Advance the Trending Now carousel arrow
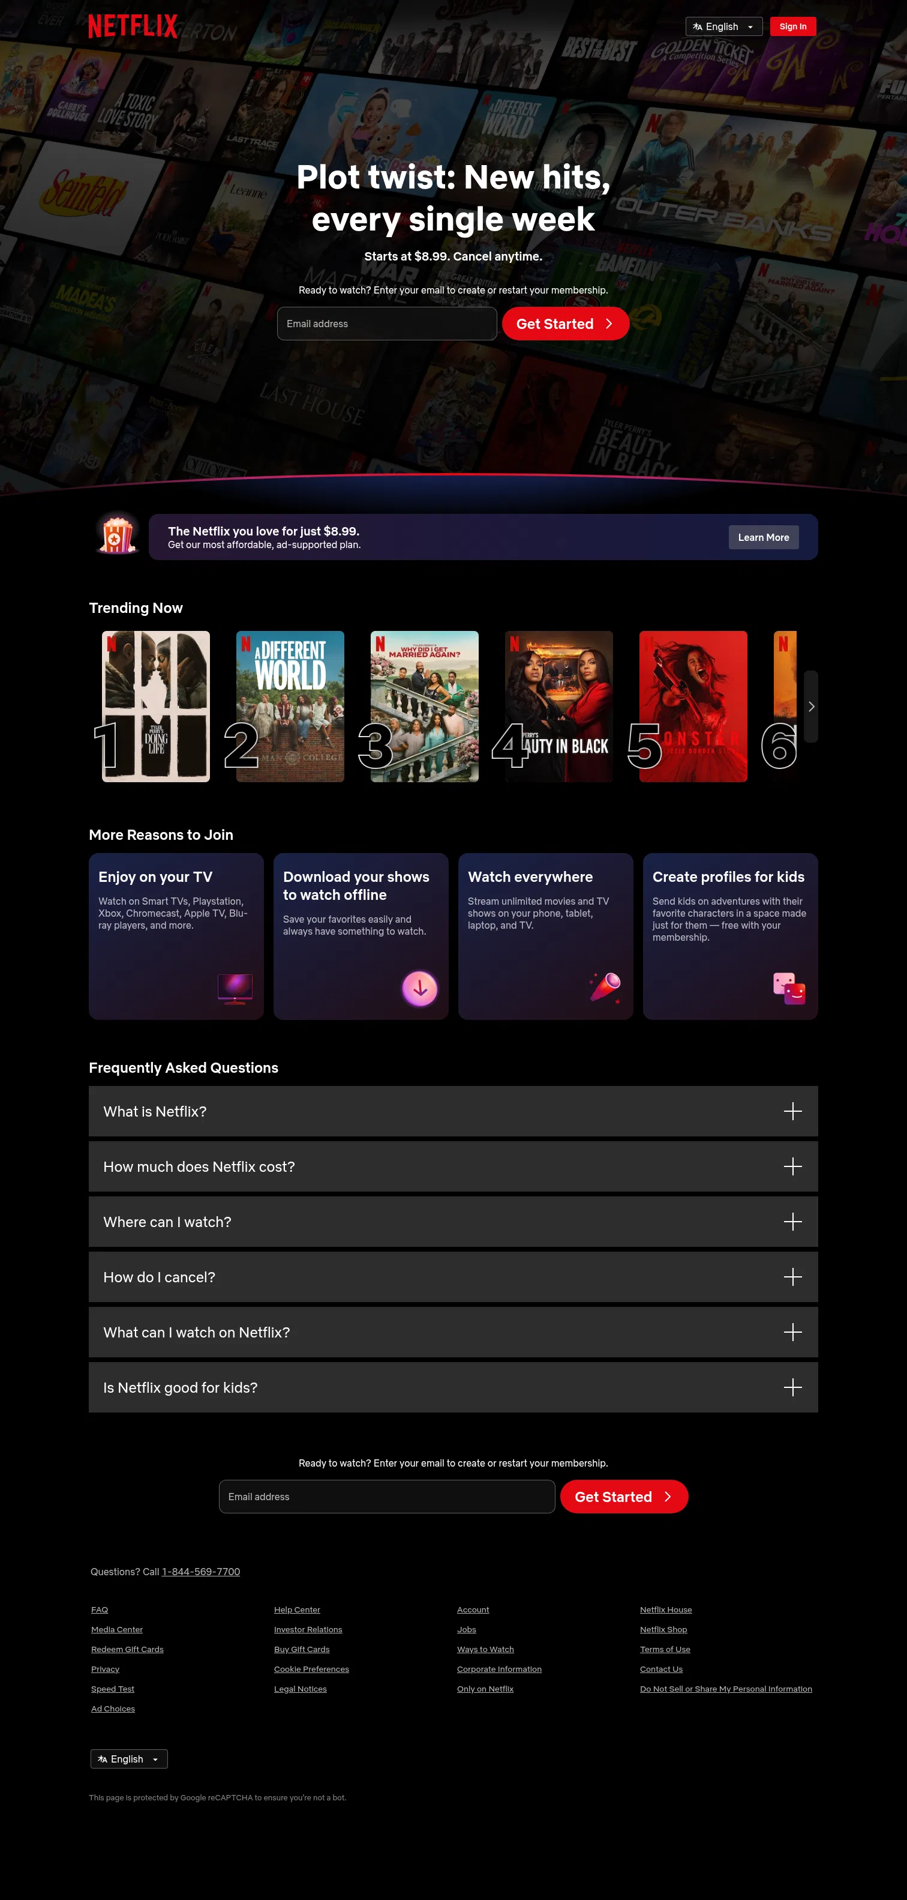Viewport: 907px width, 1900px height. coord(810,707)
